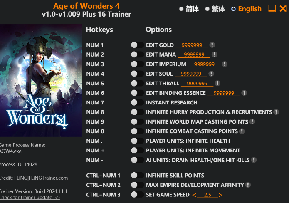Toggle Infinite Combat Casting Points
Screen dimensions: 289x203
(x=137, y=131)
